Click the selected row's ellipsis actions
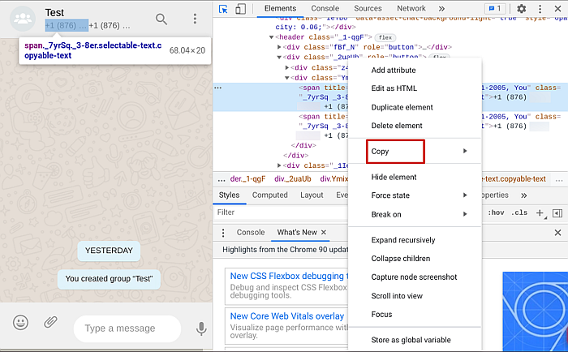 [x=217, y=88]
